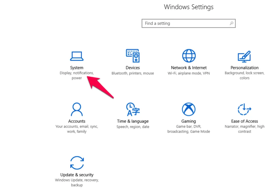Viewport: 269px width, 193px height.
Task: Open the System settings icon
Action: [x=77, y=56]
